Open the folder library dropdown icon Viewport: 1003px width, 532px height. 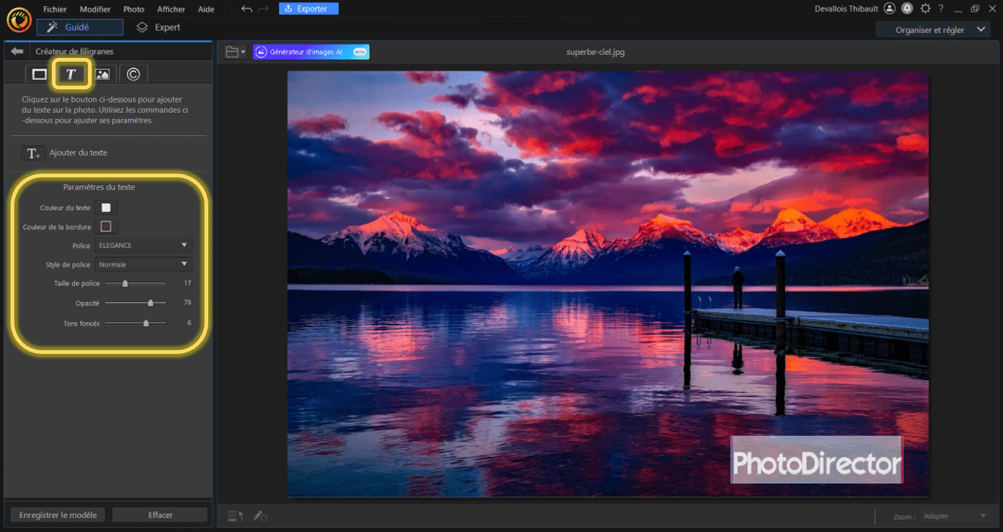[236, 52]
